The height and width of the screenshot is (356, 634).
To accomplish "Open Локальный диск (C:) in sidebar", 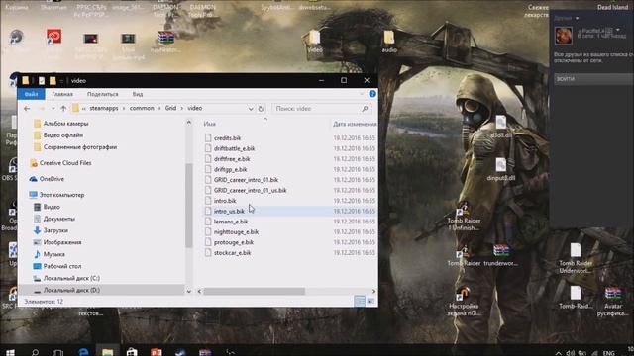I will (66, 278).
